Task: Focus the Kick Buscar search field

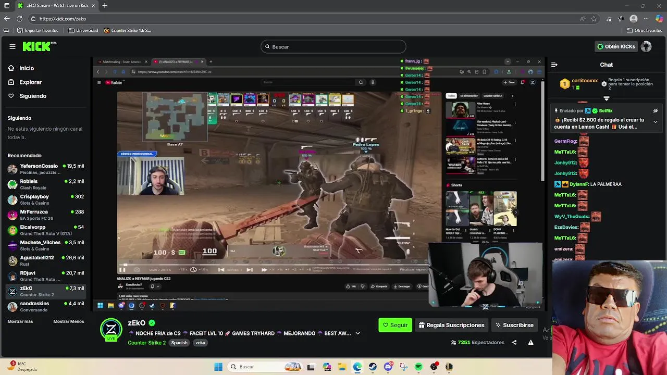Action: pyautogui.click(x=333, y=47)
